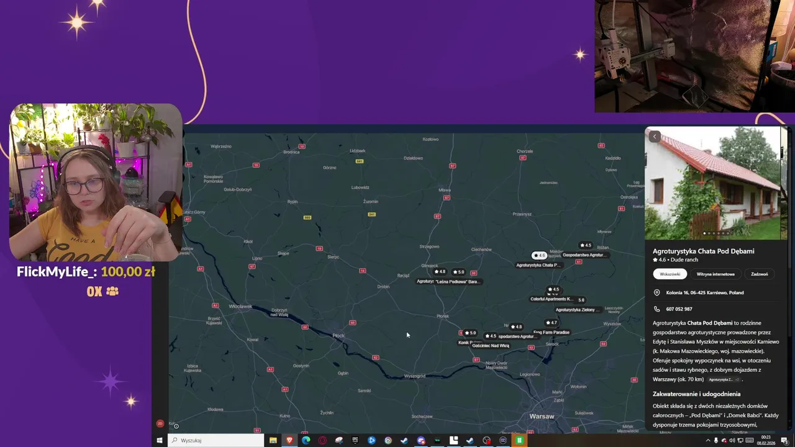
Task: Select Gospodarstwo Agrotur... label near Różan
Action: click(x=584, y=255)
